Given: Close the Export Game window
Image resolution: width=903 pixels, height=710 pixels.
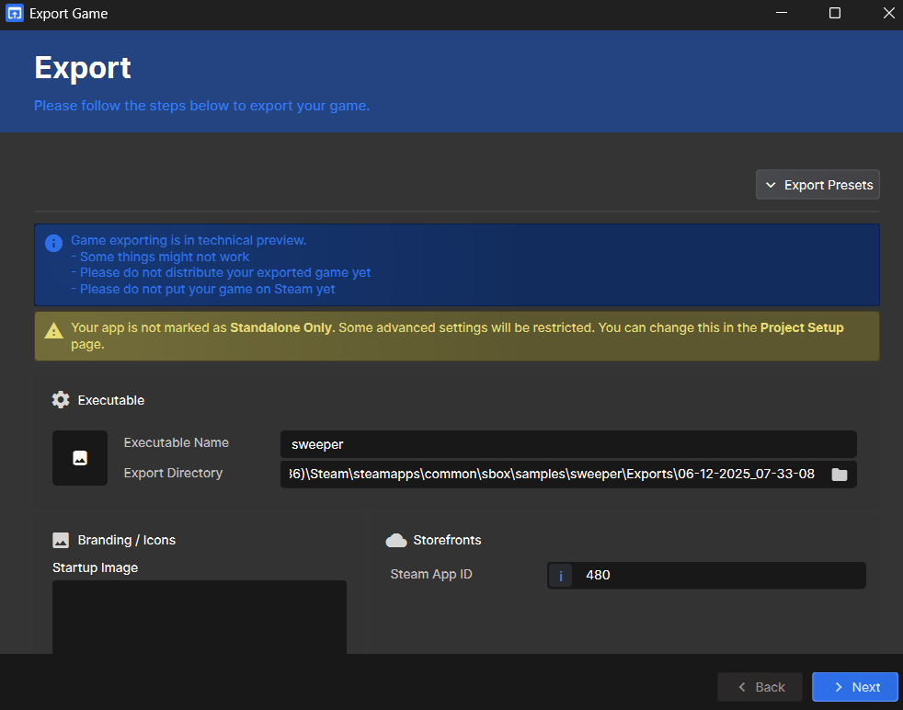Looking at the screenshot, I should point(888,13).
